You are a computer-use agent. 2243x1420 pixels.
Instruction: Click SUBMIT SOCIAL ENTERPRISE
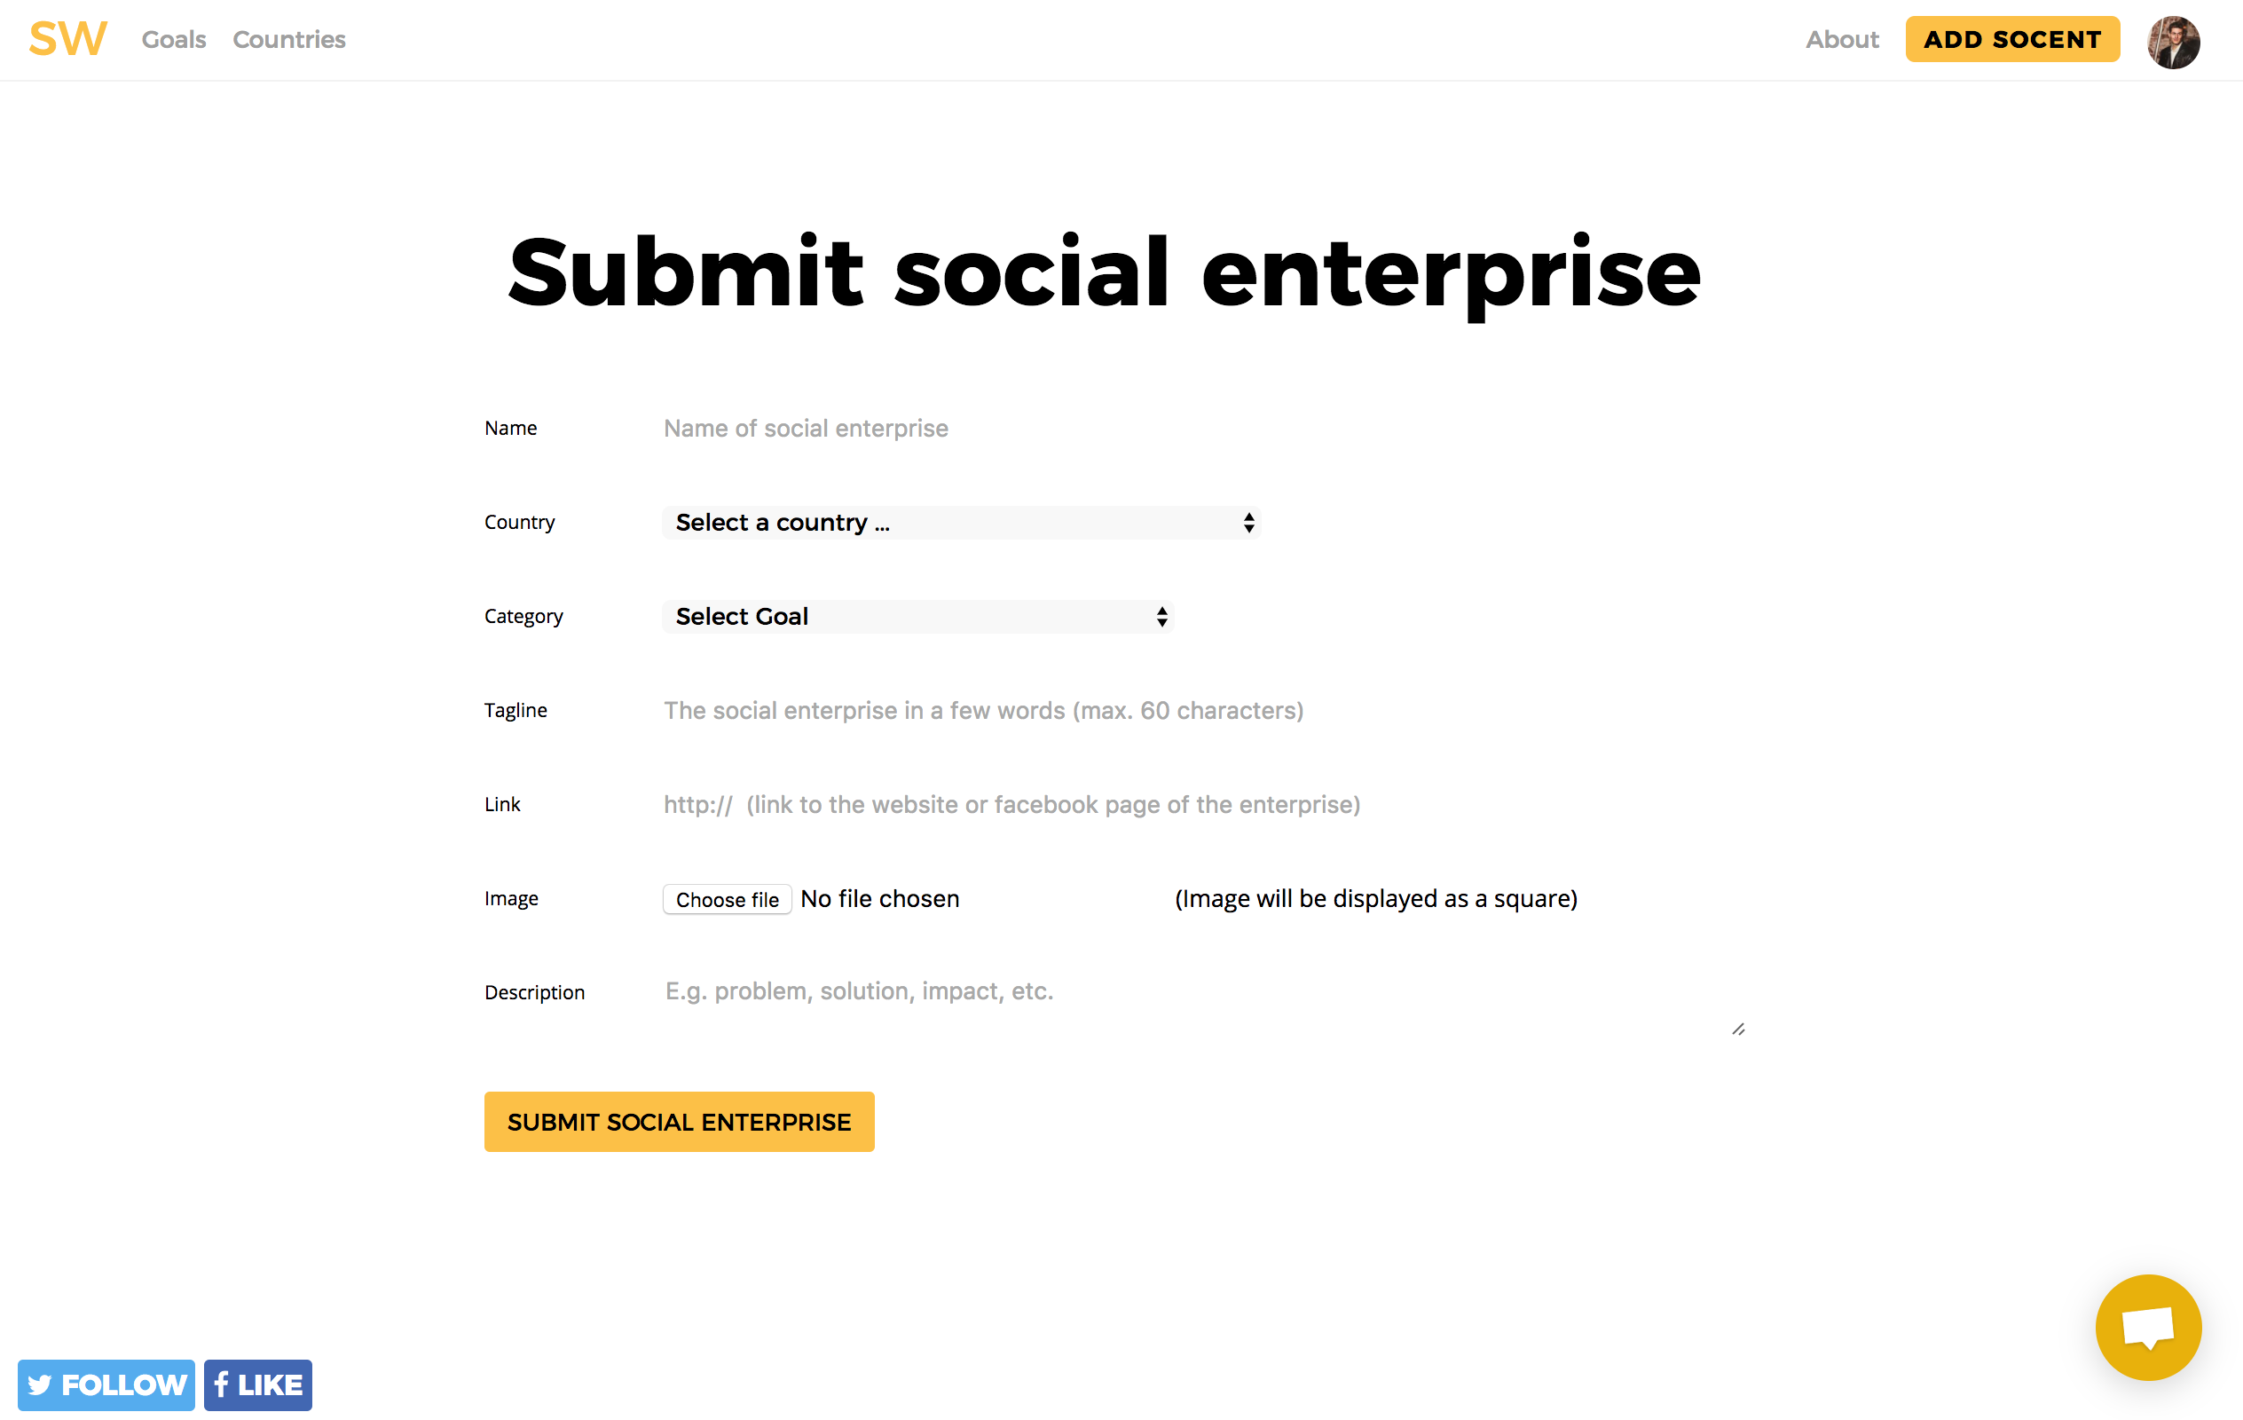[x=679, y=1121]
